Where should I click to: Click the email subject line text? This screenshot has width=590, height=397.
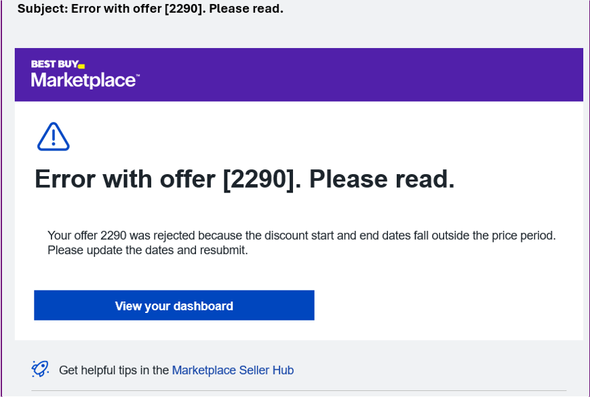coord(151,8)
